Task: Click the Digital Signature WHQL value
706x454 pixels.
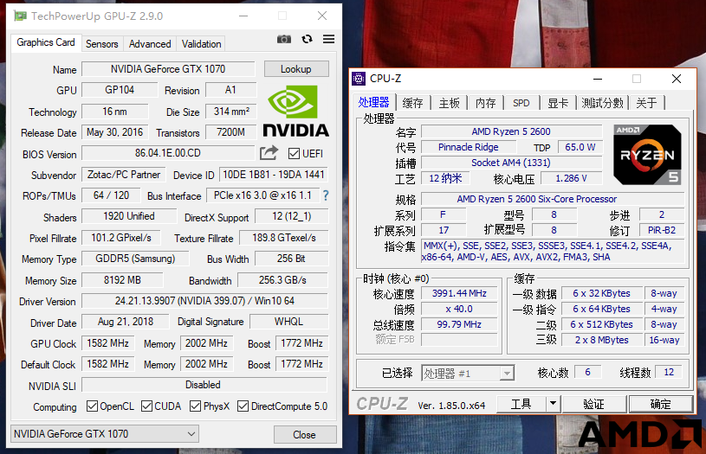Action: pos(289,322)
